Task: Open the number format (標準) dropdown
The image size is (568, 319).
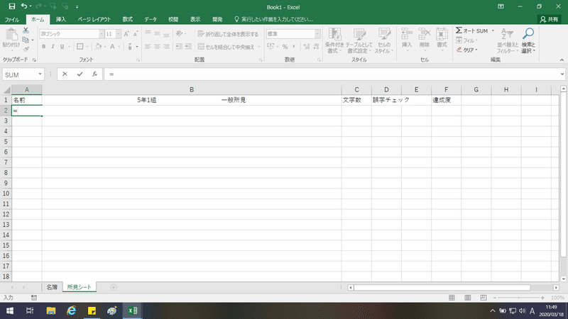Action: (x=317, y=34)
